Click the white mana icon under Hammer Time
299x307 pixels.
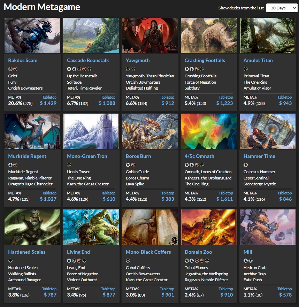(246, 165)
